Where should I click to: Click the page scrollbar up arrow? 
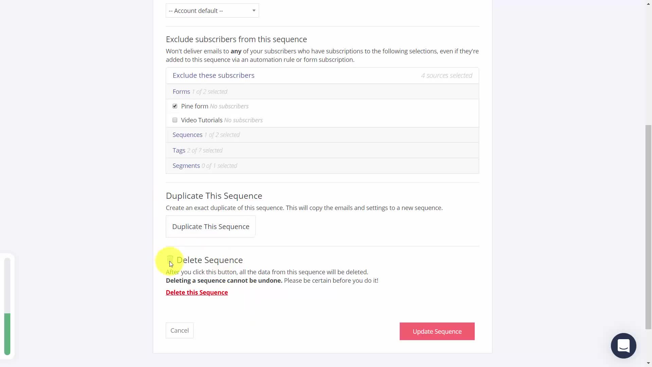(x=648, y=3)
